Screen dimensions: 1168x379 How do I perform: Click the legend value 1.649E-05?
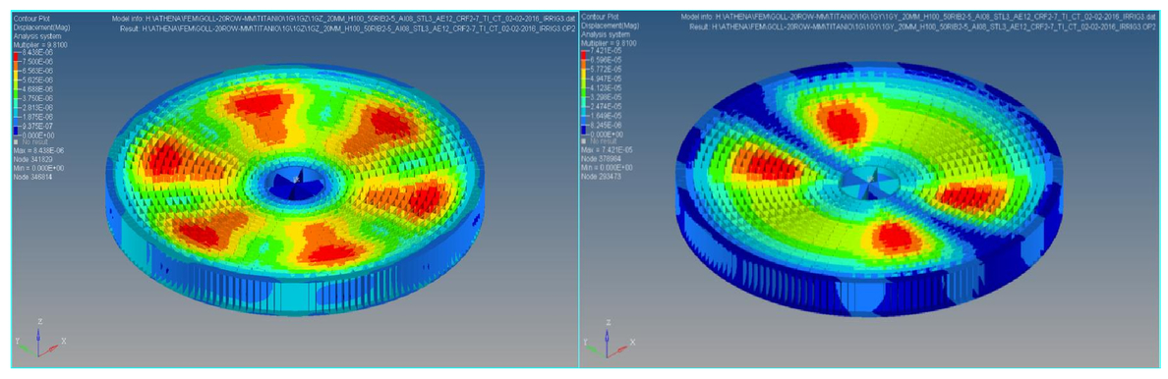pyautogui.click(x=607, y=116)
